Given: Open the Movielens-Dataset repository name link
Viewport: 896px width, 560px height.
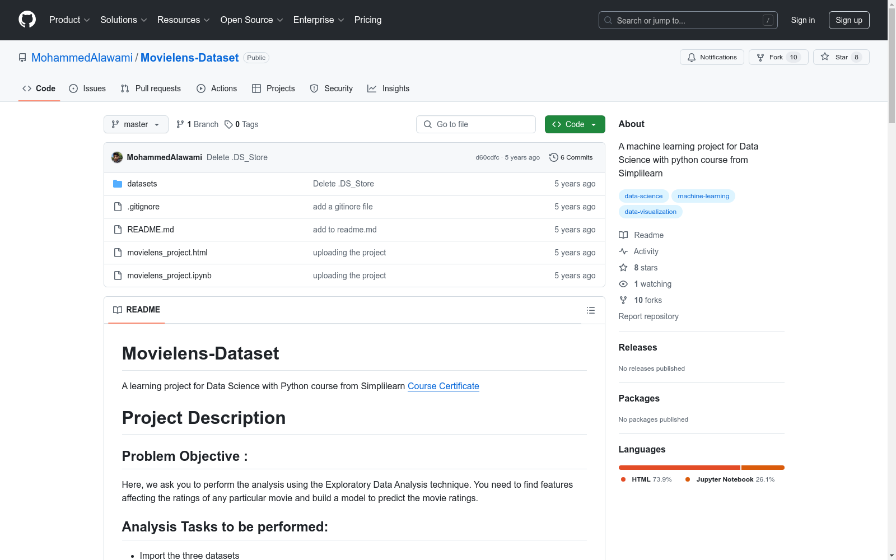Looking at the screenshot, I should pos(189,58).
